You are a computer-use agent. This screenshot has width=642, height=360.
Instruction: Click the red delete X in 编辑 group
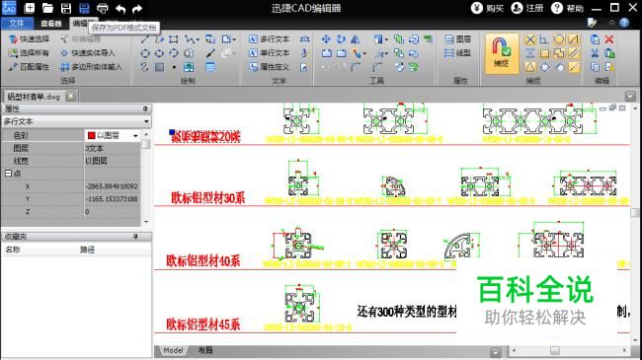tap(609, 39)
